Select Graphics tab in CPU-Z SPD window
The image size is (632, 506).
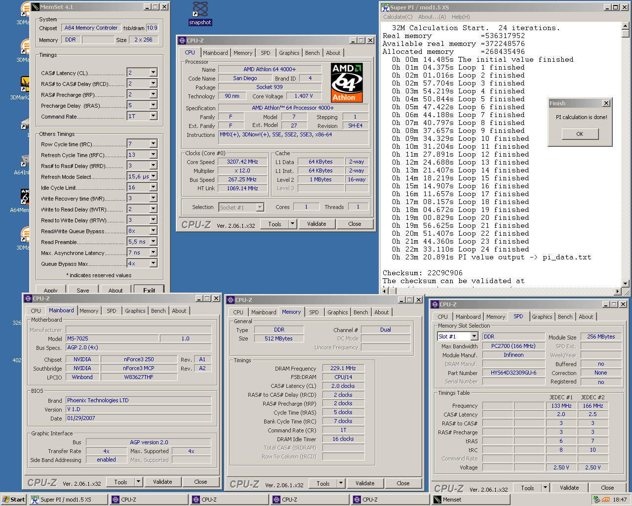click(x=542, y=317)
